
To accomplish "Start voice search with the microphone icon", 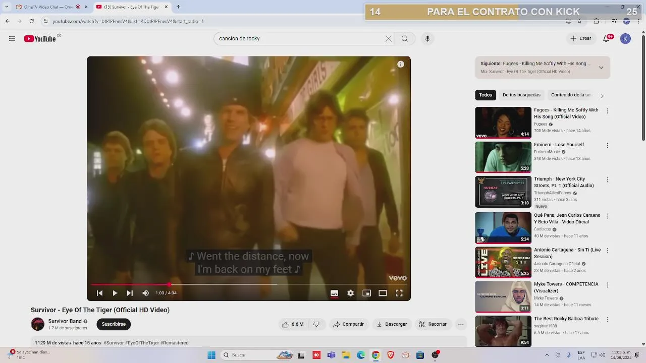I will [427, 39].
